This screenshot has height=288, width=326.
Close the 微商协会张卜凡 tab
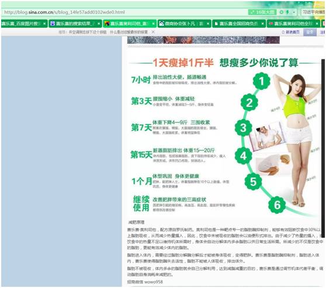[x=208, y=24]
